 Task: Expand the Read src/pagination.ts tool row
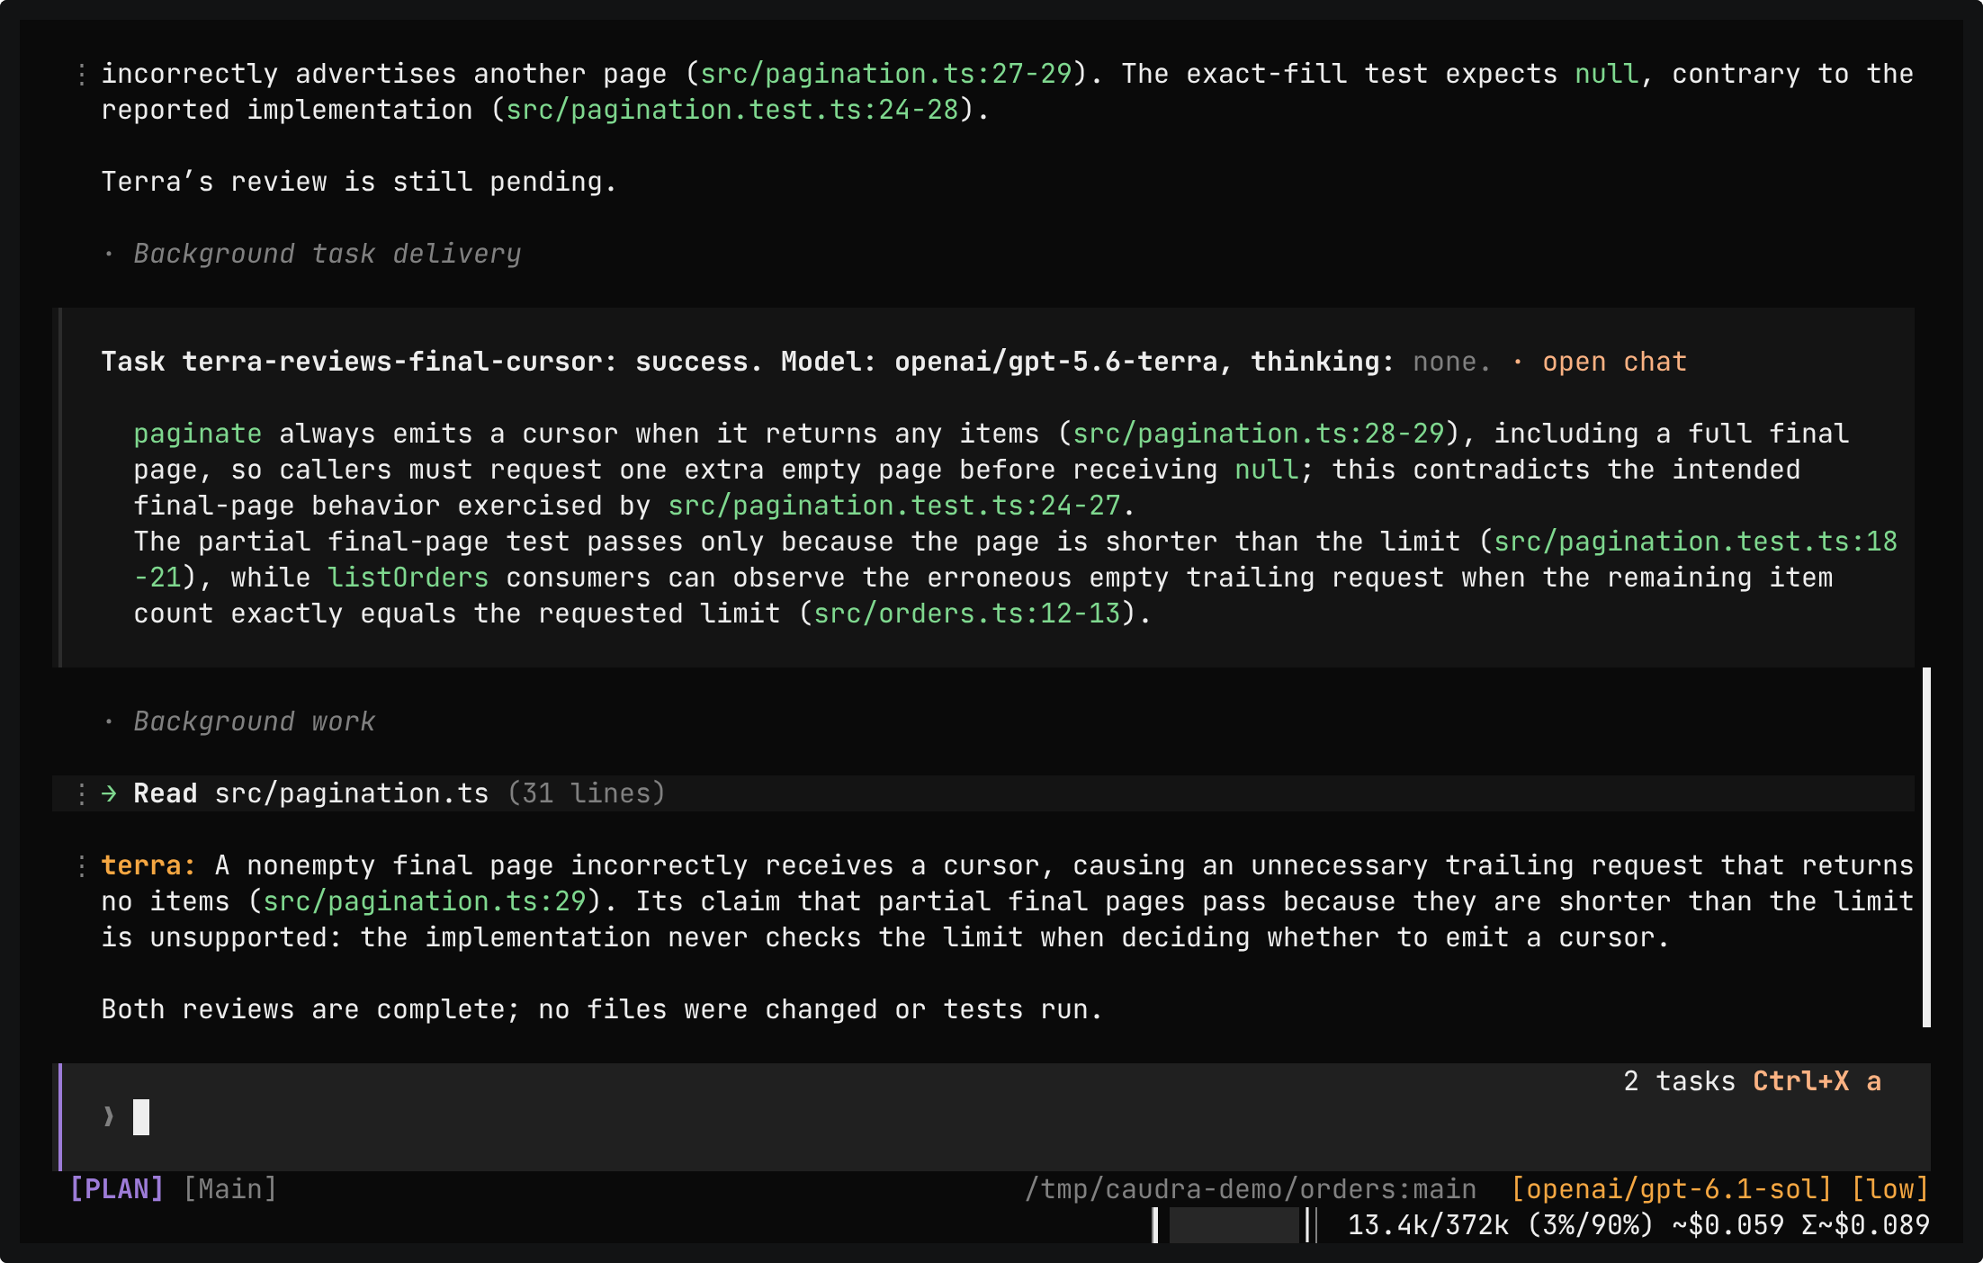[x=983, y=793]
